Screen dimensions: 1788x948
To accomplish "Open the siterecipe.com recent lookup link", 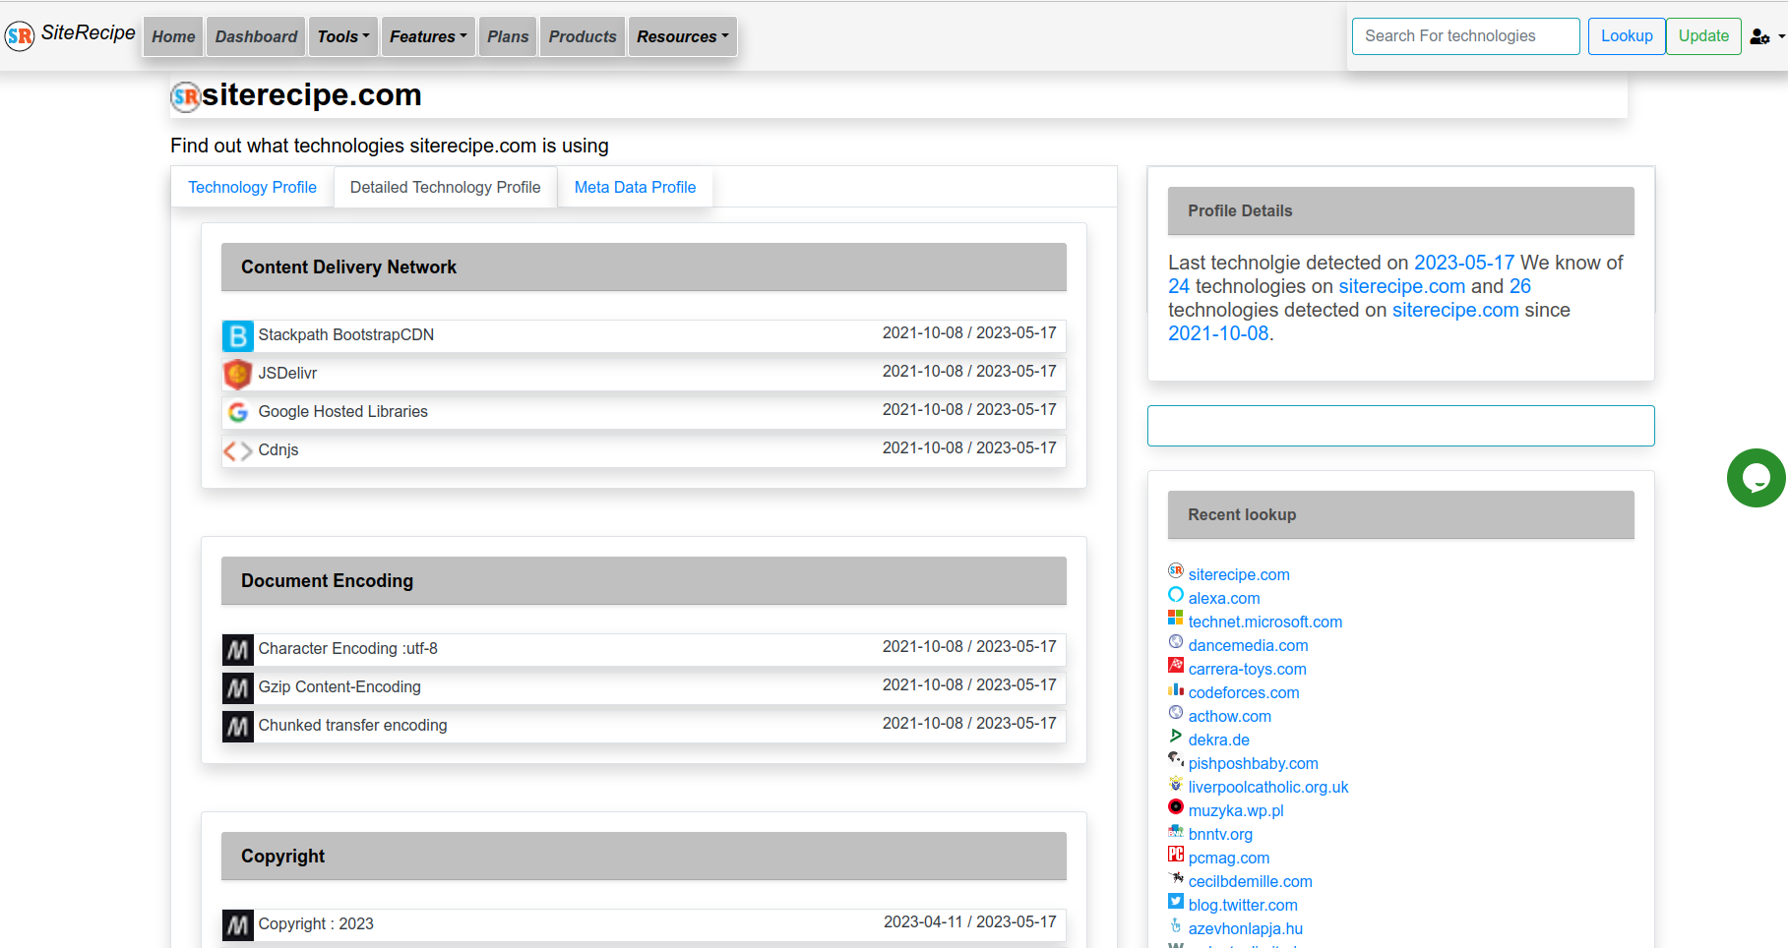I will 1239,575.
